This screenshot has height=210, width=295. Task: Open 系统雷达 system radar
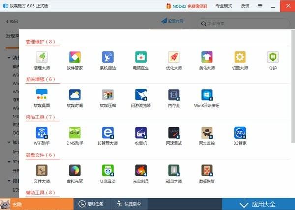click(x=108, y=60)
